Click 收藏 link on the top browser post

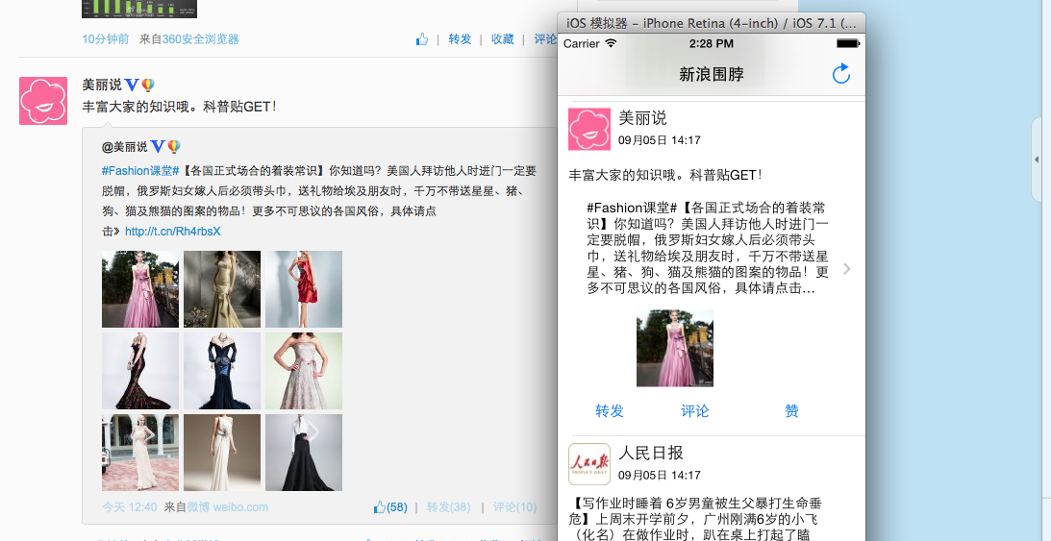(502, 39)
